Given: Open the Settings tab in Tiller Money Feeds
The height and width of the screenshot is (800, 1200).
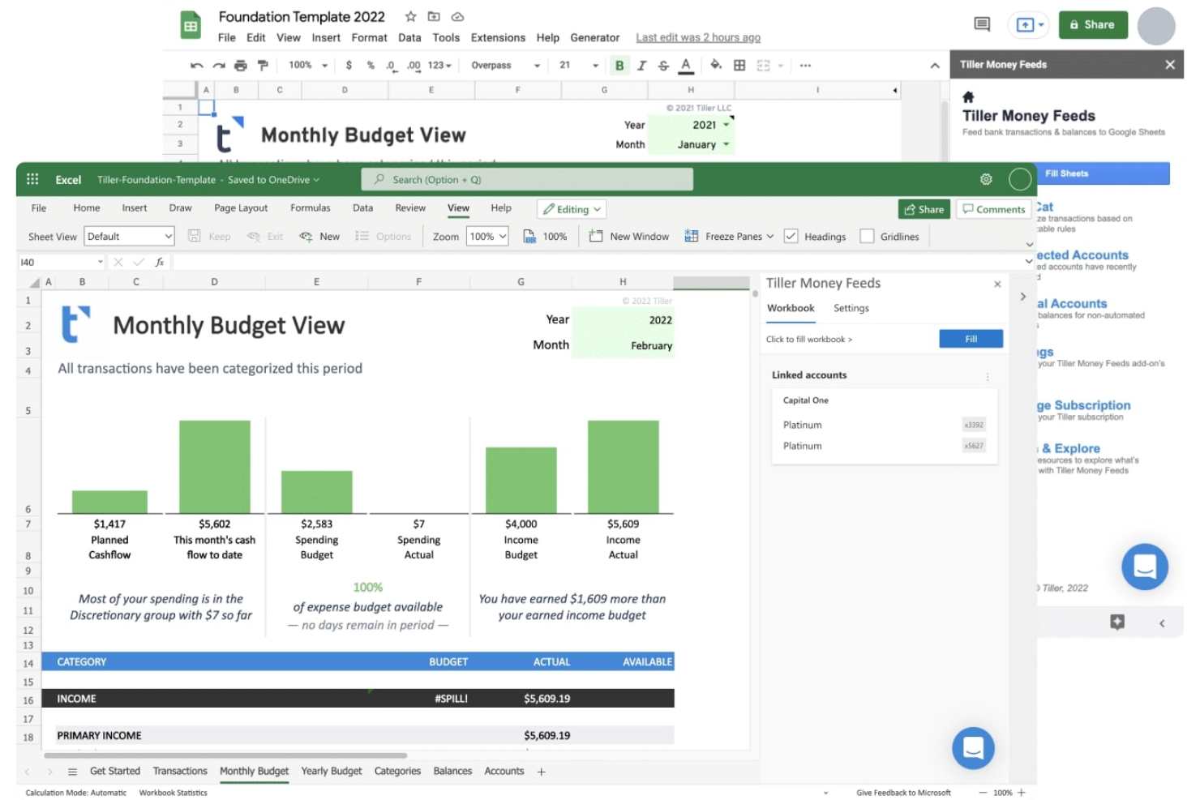Looking at the screenshot, I should click(851, 308).
